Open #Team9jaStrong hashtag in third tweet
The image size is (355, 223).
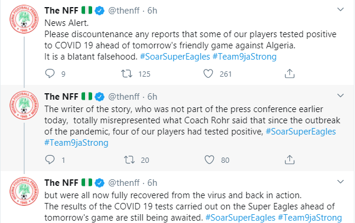(x=310, y=218)
